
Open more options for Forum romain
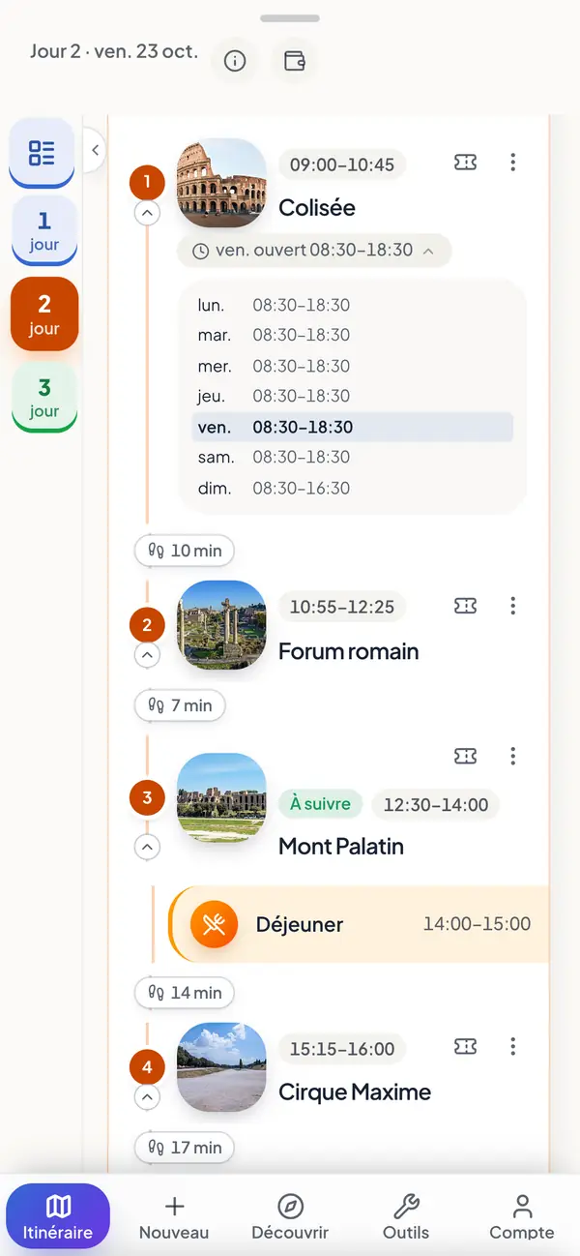tap(513, 606)
